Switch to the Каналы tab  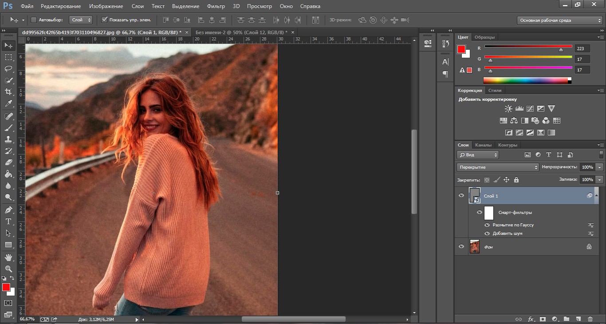pyautogui.click(x=483, y=145)
